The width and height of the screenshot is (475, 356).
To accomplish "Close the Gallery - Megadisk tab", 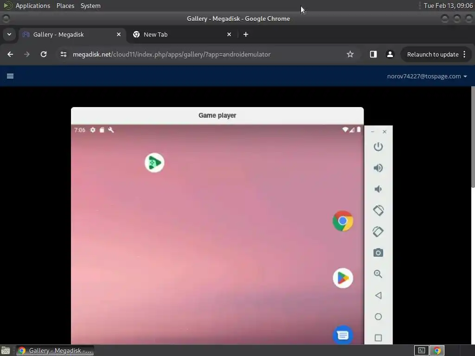I will 119,34.
